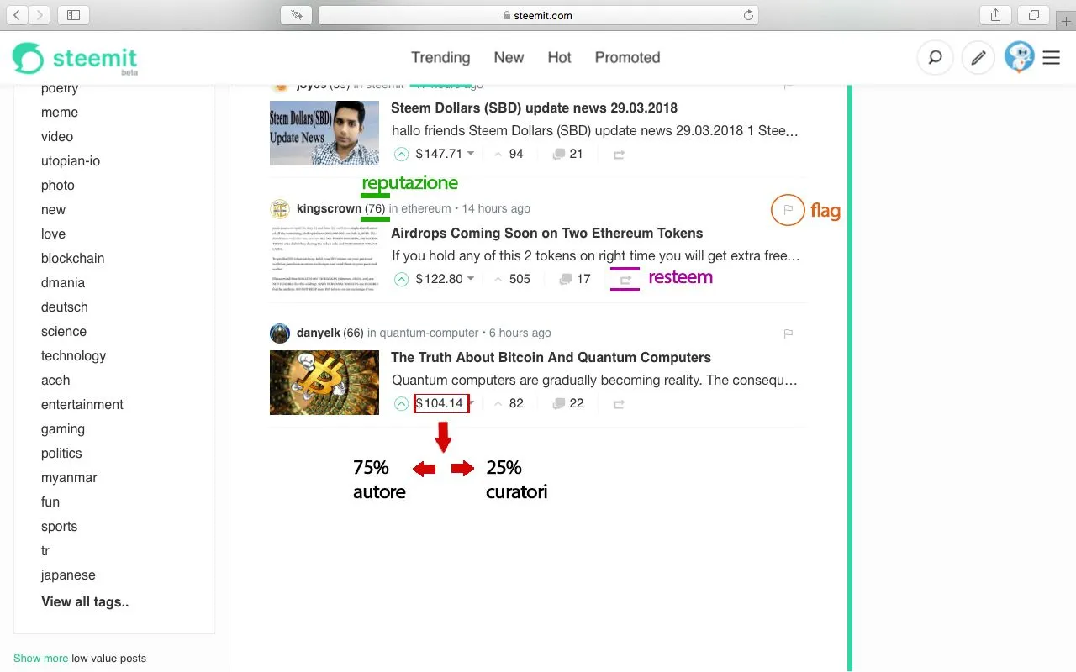Screen dimensions: 1076x672
Task: Switch to the Promoted tab
Action: (627, 57)
